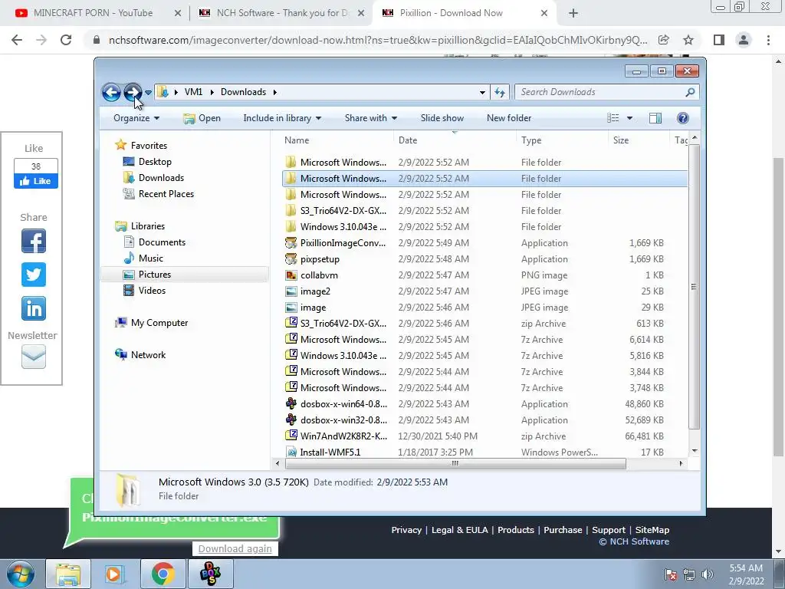Open DOSBox from the taskbar
Image resolution: width=785 pixels, height=589 pixels.
(x=210, y=574)
